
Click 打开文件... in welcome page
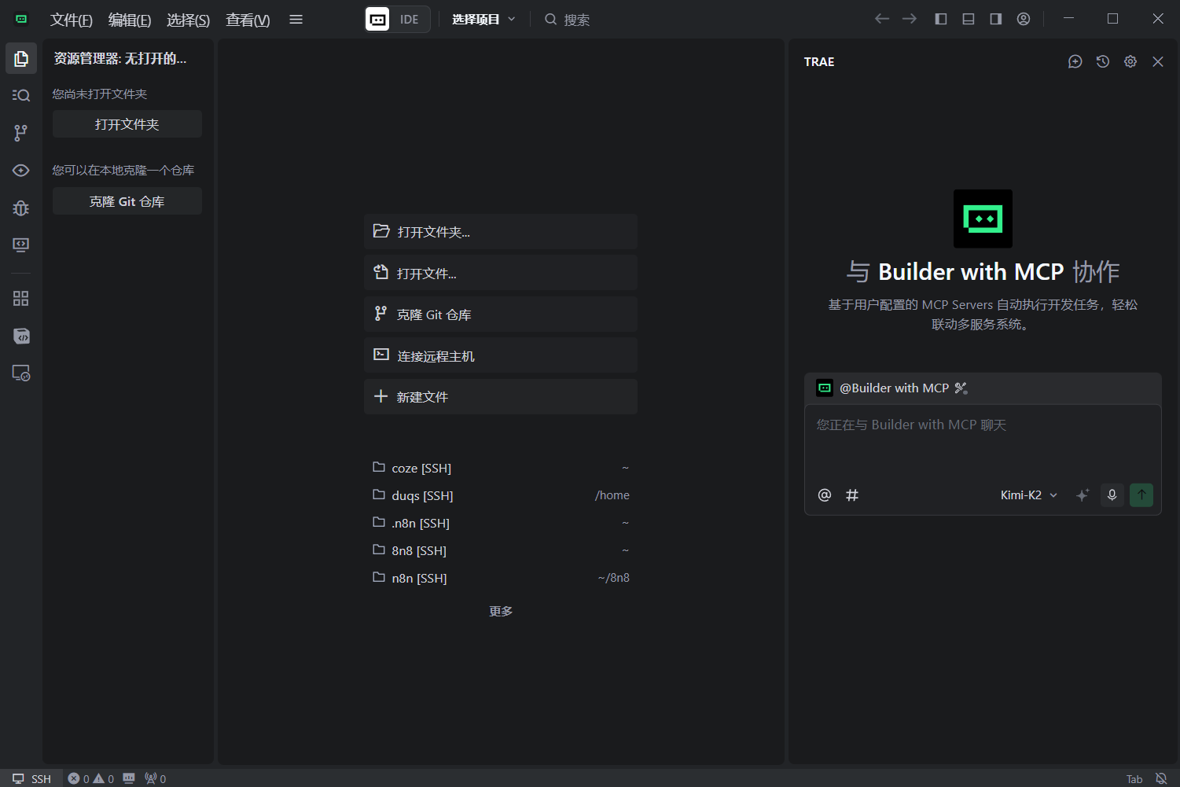(x=501, y=273)
